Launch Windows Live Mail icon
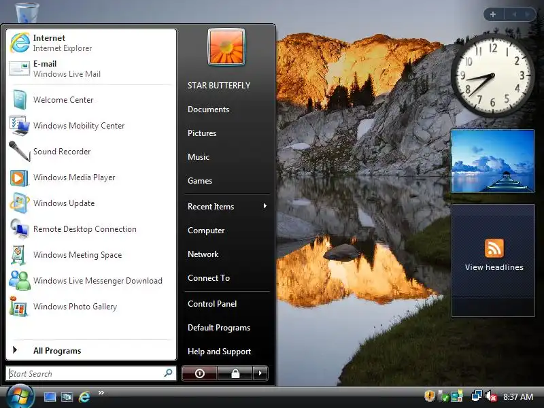 [x=20, y=69]
